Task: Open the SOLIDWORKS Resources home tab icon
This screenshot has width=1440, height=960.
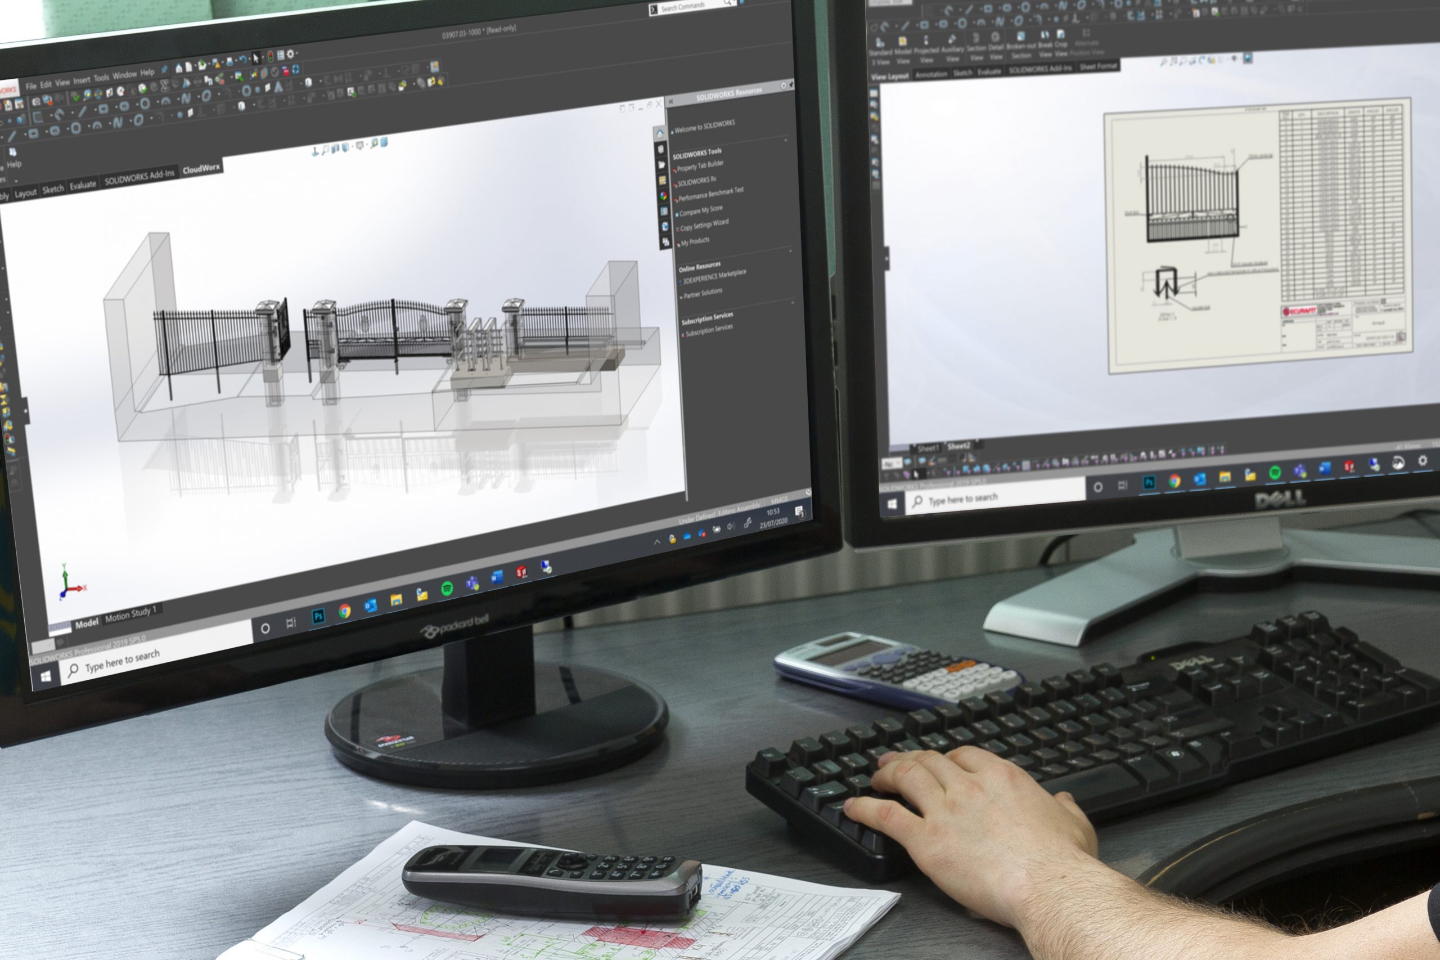Action: click(660, 133)
